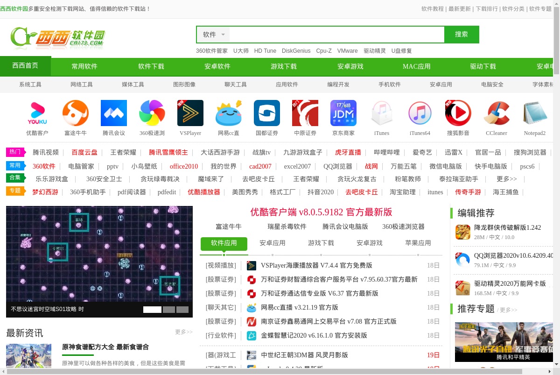Click the QQ浏览器2020 recommendation icon
The height and width of the screenshot is (375, 560).
pyautogui.click(x=463, y=260)
